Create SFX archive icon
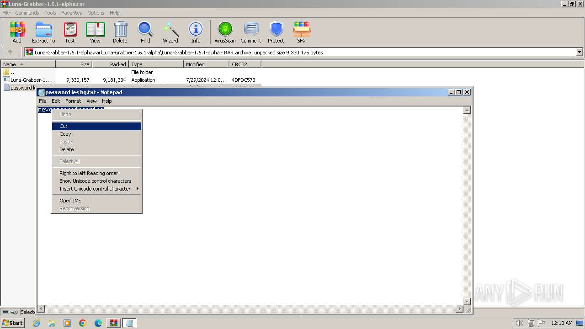Image resolution: width=585 pixels, height=329 pixels. point(302,32)
